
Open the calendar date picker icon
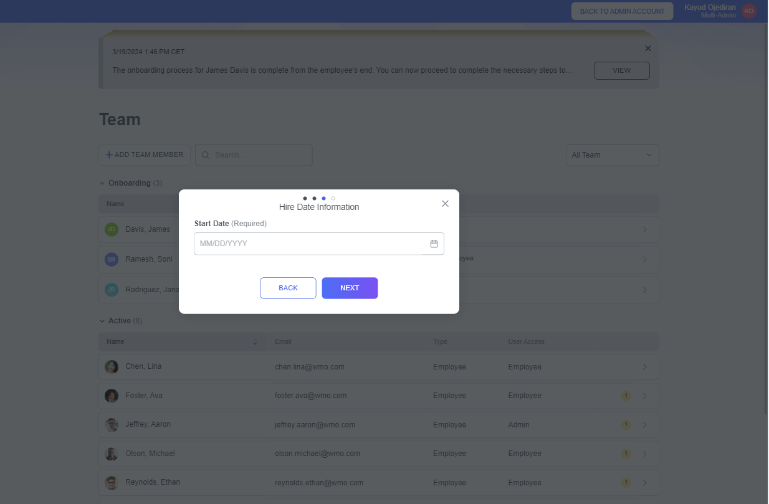pyautogui.click(x=434, y=244)
